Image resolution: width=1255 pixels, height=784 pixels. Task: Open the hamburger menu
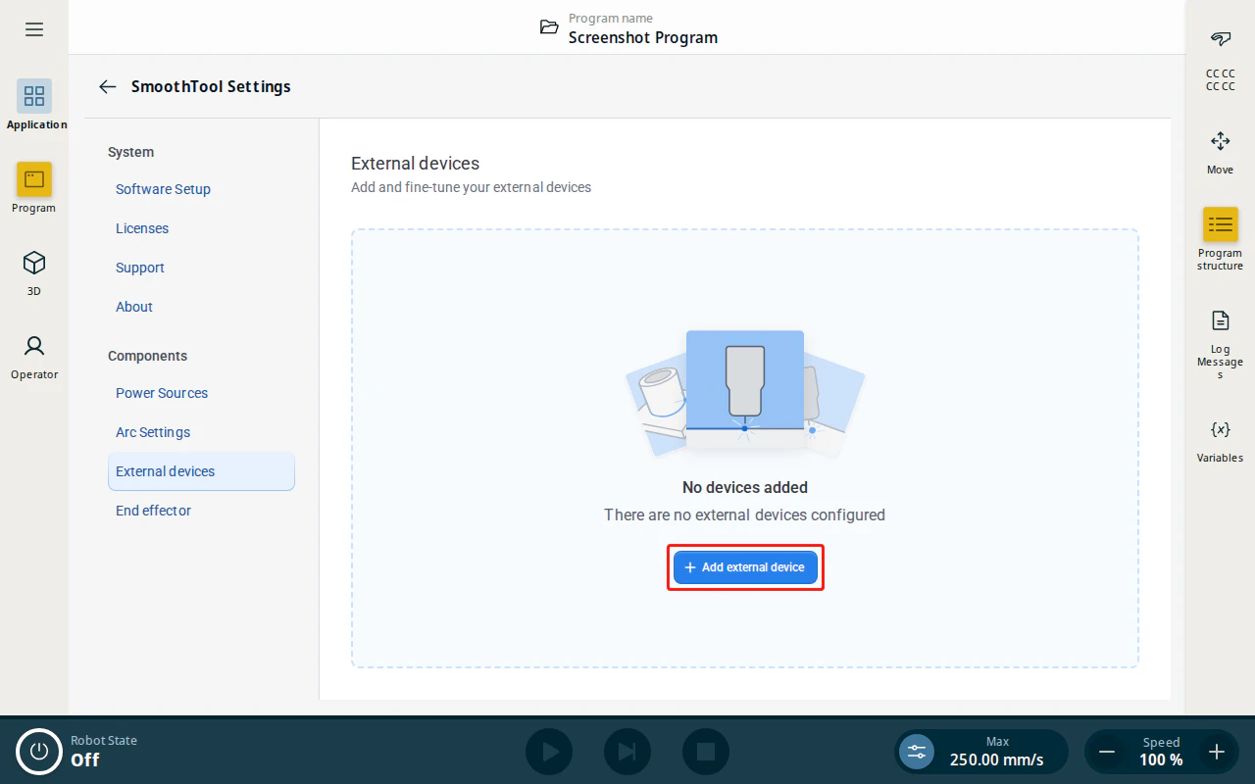coord(34,29)
